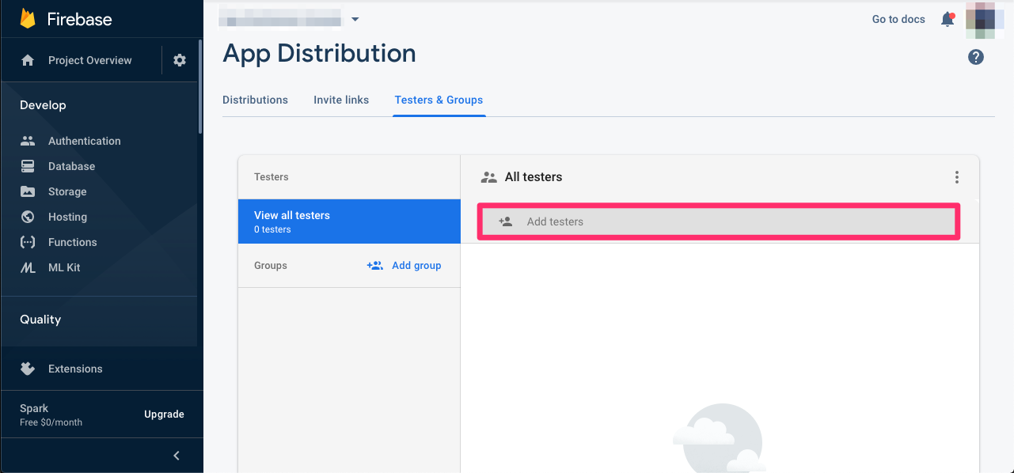1014x473 pixels.
Task: Open the help question mark icon
Action: 976,57
